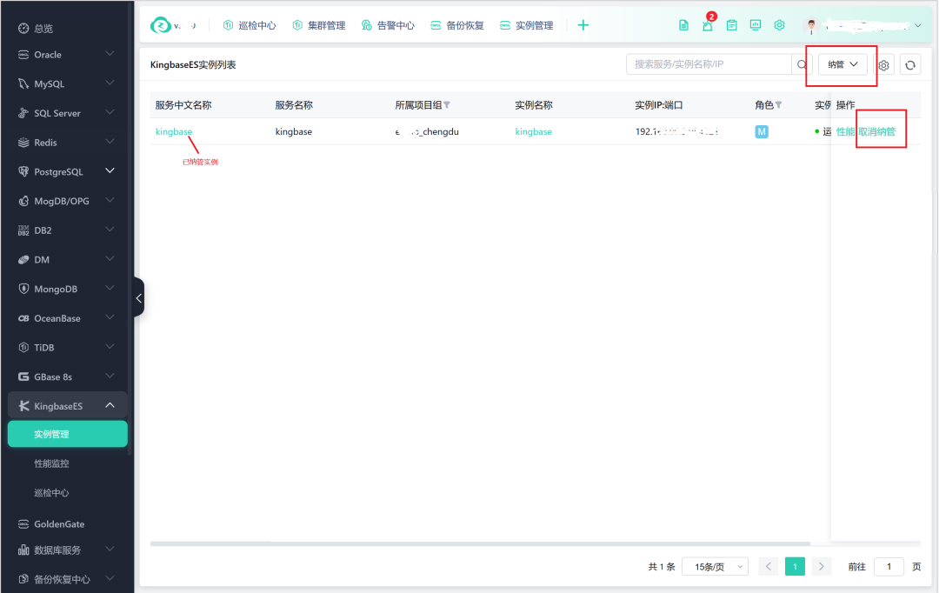Viewport: 939px width, 593px height.
Task: Click 取消纳管 action link
Action: click(877, 132)
